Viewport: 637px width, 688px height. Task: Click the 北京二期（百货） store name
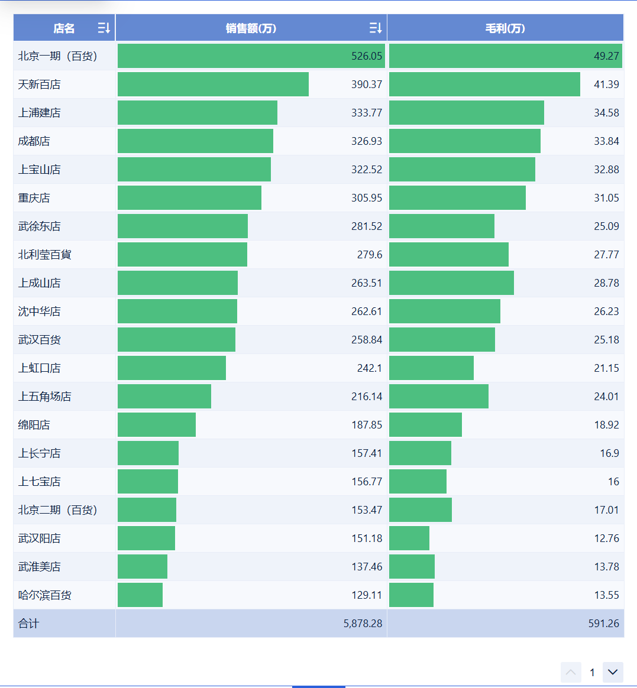point(57,510)
